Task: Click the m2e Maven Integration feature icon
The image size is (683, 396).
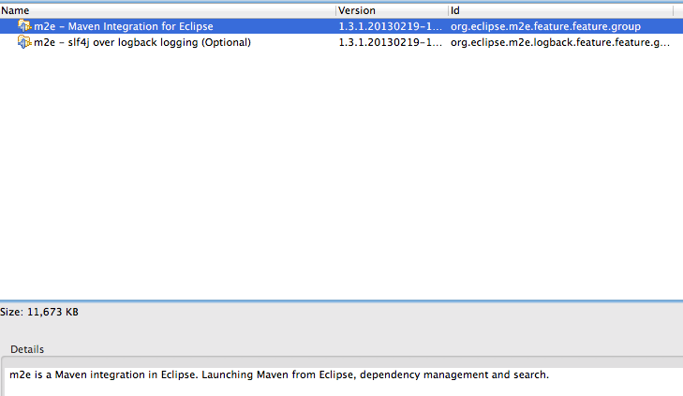Action: (24, 26)
